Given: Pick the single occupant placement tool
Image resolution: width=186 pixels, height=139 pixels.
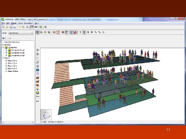Looking at the screenshot, I should tap(37, 89).
